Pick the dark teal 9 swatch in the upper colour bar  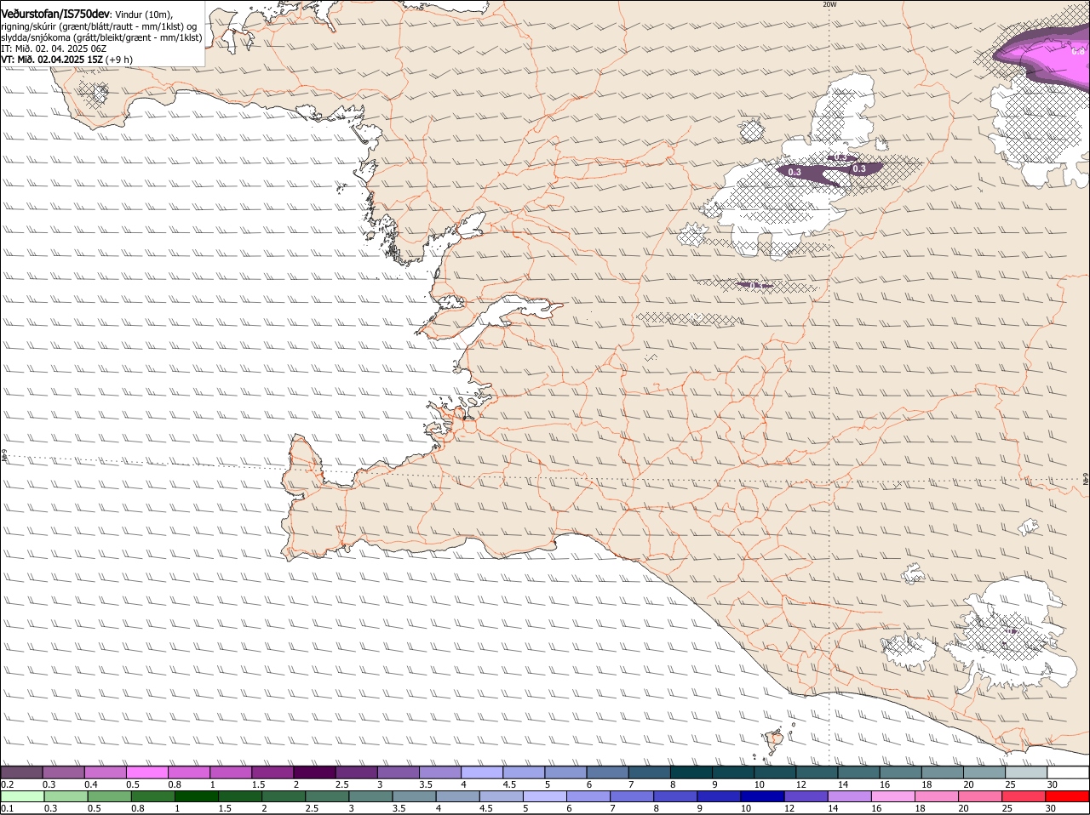click(x=731, y=772)
